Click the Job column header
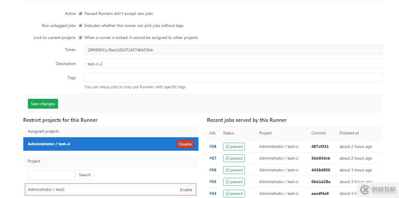Image resolution: width=399 pixels, height=198 pixels. (212, 133)
